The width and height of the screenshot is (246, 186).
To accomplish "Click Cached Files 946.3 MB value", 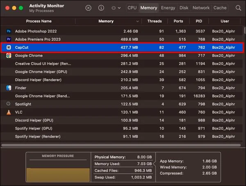I will click(143, 170).
